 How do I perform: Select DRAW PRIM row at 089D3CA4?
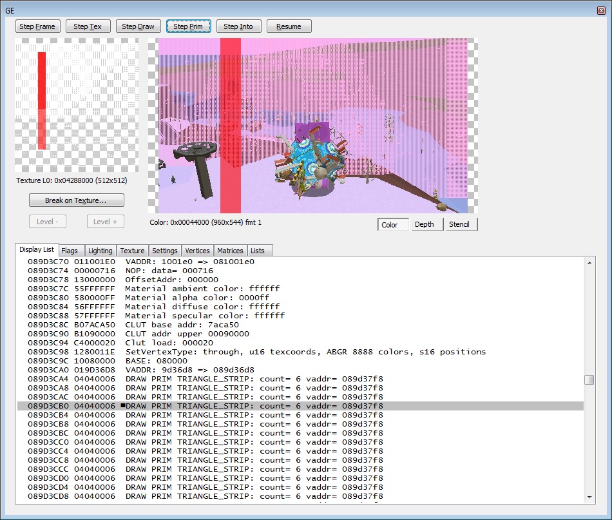pyautogui.click(x=301, y=379)
